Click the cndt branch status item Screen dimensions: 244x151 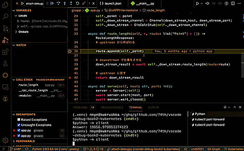[15, 149]
